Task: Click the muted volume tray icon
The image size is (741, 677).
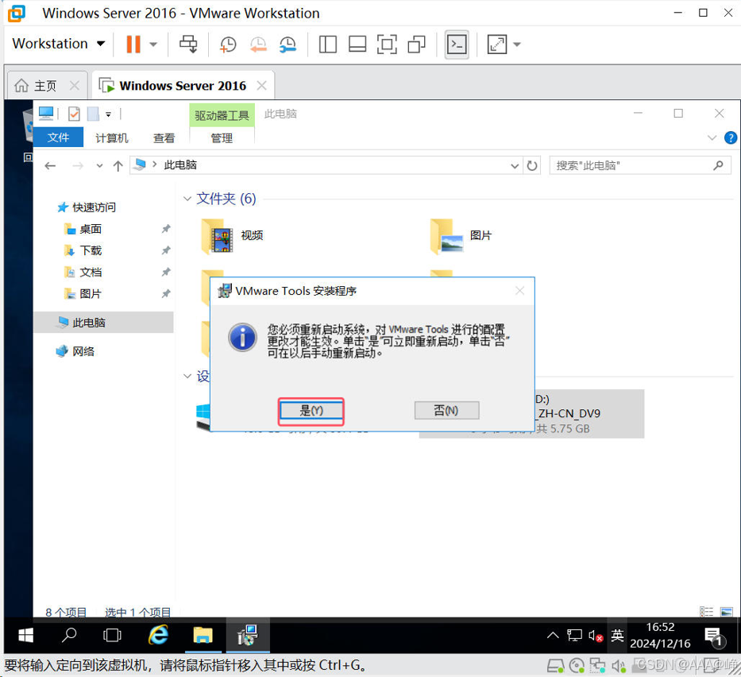Action: click(596, 636)
